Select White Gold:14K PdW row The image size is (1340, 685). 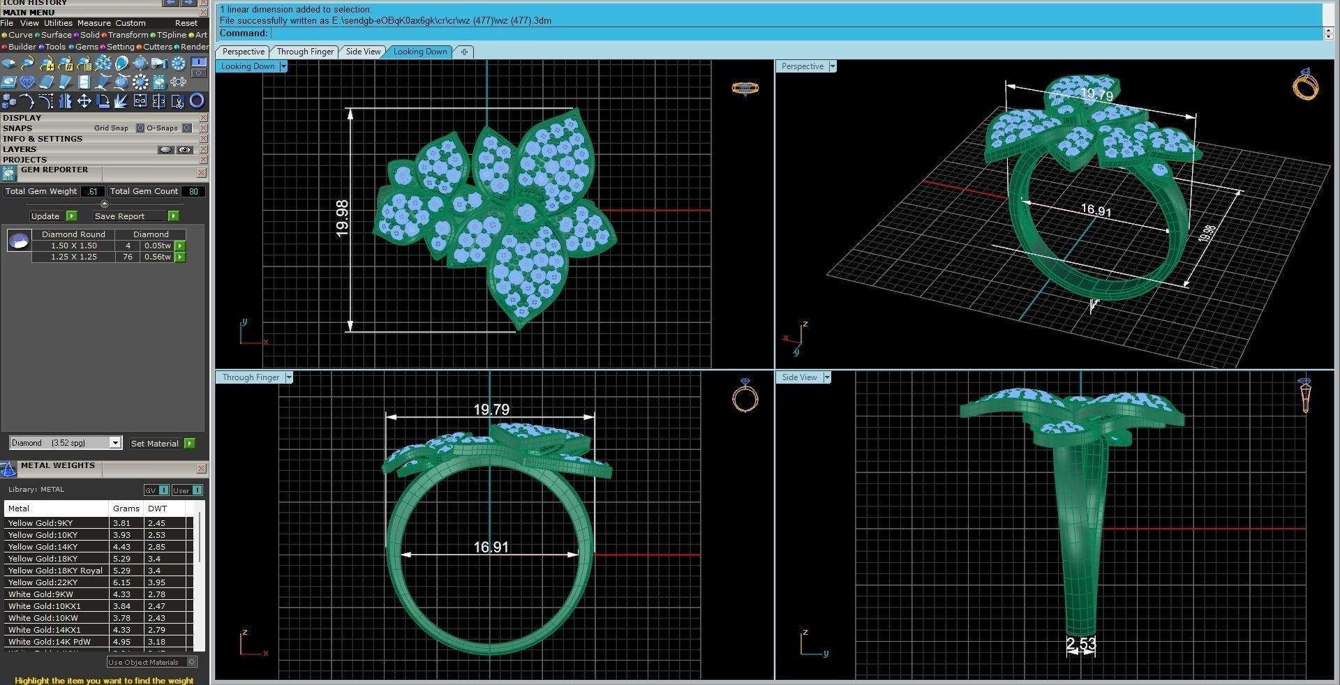(x=98, y=642)
